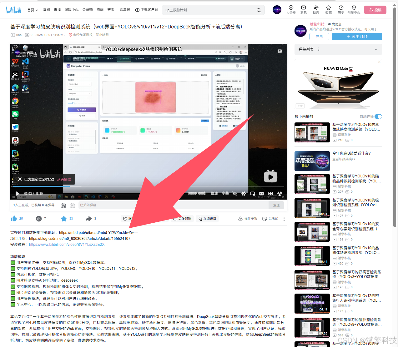The image size is (398, 347).
Task: Open the 消息 messages icon
Action: click(x=303, y=10)
